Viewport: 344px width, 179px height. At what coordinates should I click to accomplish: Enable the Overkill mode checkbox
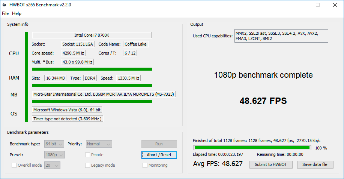tap(14, 165)
